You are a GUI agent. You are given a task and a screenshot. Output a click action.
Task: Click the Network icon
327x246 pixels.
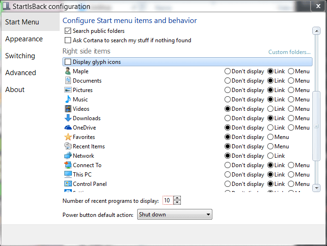[68, 155]
